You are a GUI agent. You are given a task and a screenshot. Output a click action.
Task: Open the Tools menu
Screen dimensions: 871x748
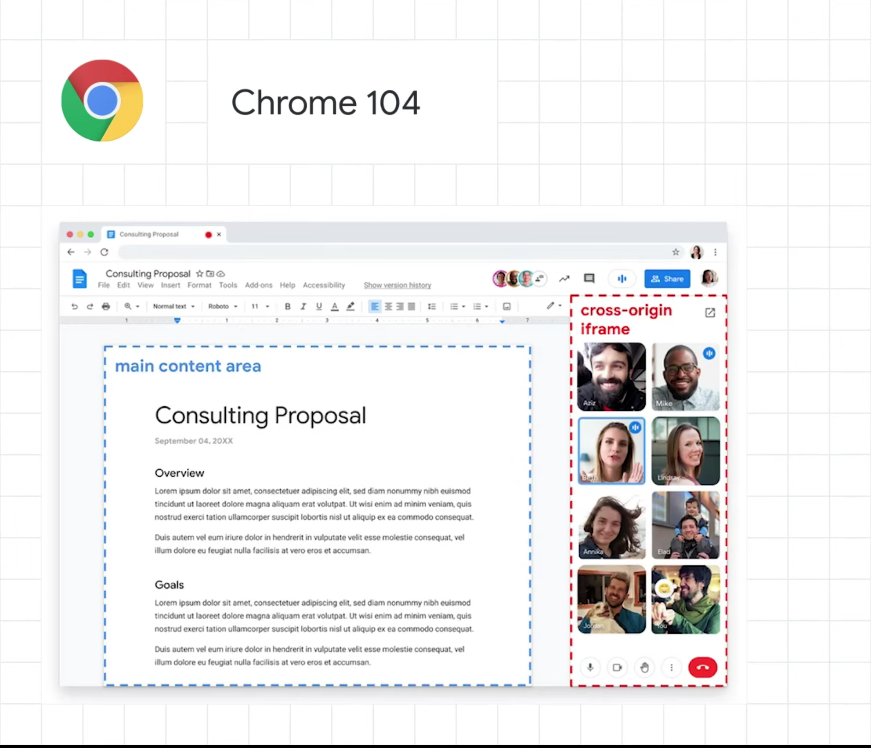(x=228, y=285)
